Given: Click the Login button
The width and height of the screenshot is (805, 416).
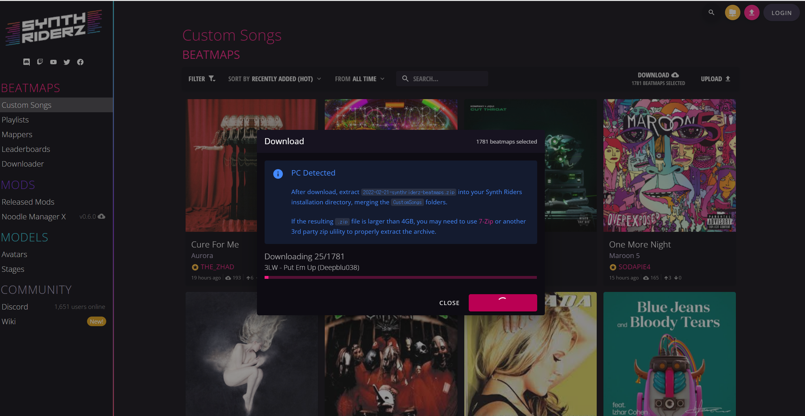Looking at the screenshot, I should (x=781, y=13).
